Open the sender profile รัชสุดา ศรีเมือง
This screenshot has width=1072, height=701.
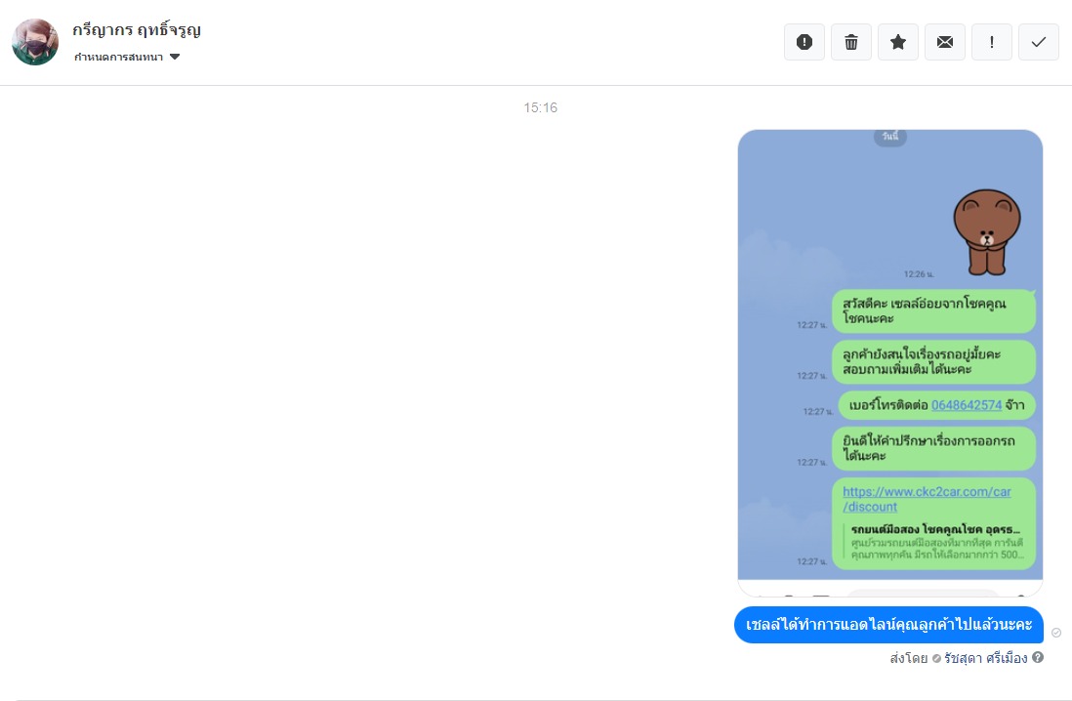click(986, 658)
